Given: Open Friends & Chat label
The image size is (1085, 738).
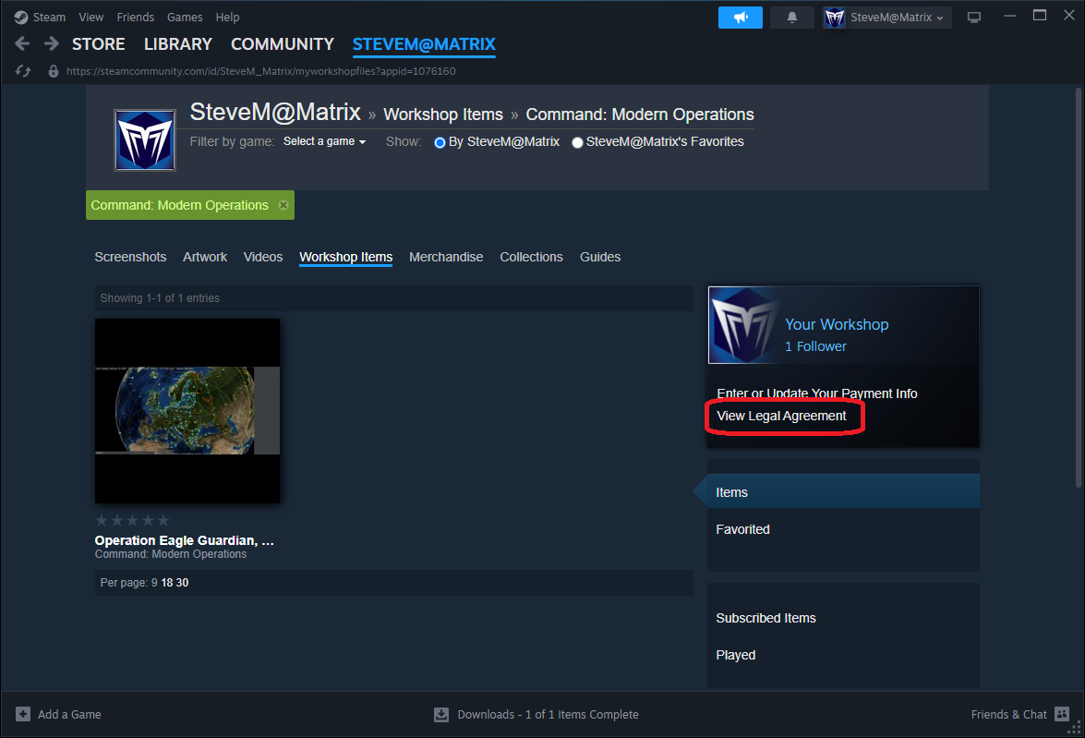Looking at the screenshot, I should coord(1009,715).
